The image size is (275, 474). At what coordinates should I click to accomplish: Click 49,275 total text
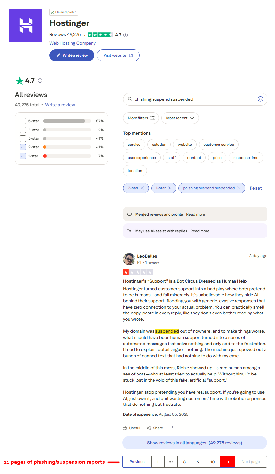tap(27, 105)
